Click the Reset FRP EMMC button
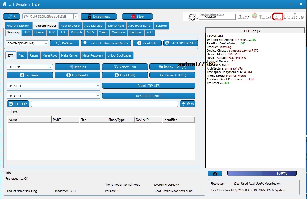The image size is (307, 199). (x=149, y=96)
